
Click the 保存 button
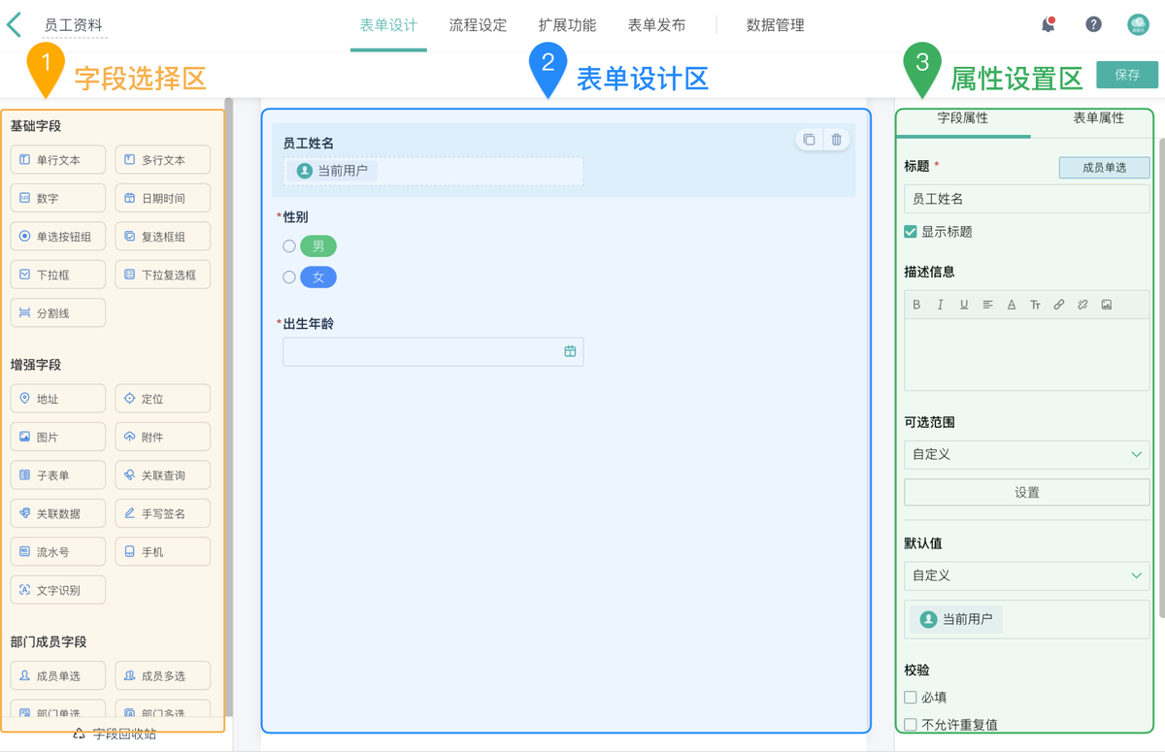pyautogui.click(x=1126, y=75)
